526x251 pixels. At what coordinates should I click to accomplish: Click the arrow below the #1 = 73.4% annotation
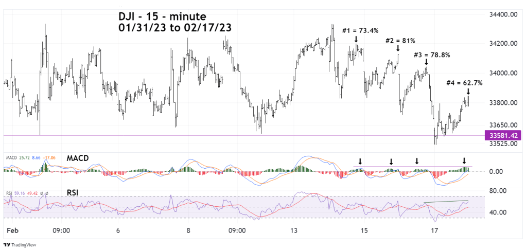pyautogui.click(x=356, y=40)
